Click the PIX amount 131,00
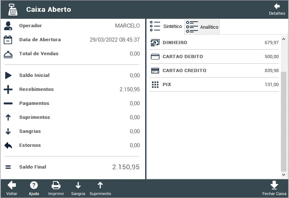Image resolution: width=289 pixels, height=198 pixels. click(272, 85)
